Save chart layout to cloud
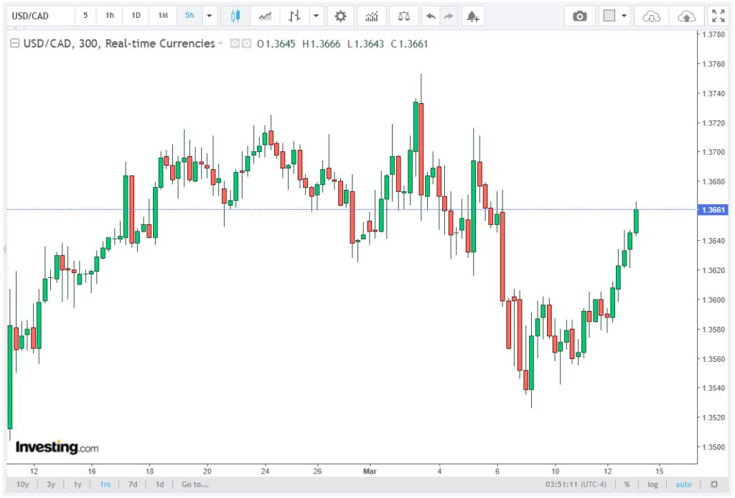 pos(687,16)
